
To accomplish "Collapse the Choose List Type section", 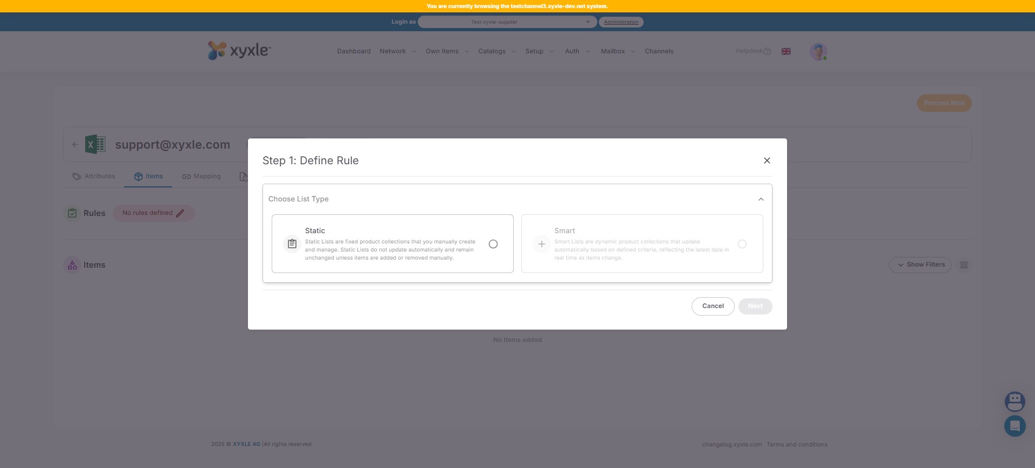I will click(x=761, y=199).
